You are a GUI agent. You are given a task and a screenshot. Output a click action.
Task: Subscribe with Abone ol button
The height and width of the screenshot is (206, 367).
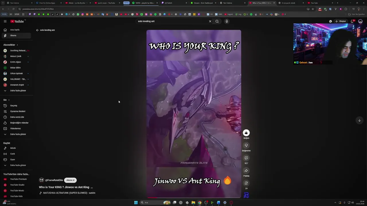tap(70, 180)
